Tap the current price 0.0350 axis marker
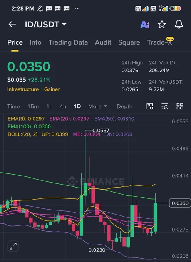The width and height of the screenshot is (191, 262). [x=180, y=203]
